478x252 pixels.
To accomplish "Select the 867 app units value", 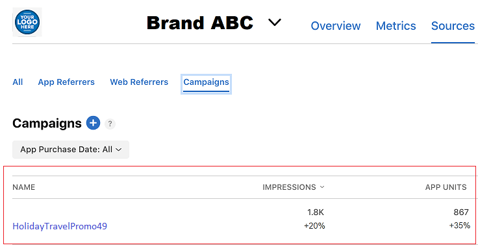I will point(461,212).
